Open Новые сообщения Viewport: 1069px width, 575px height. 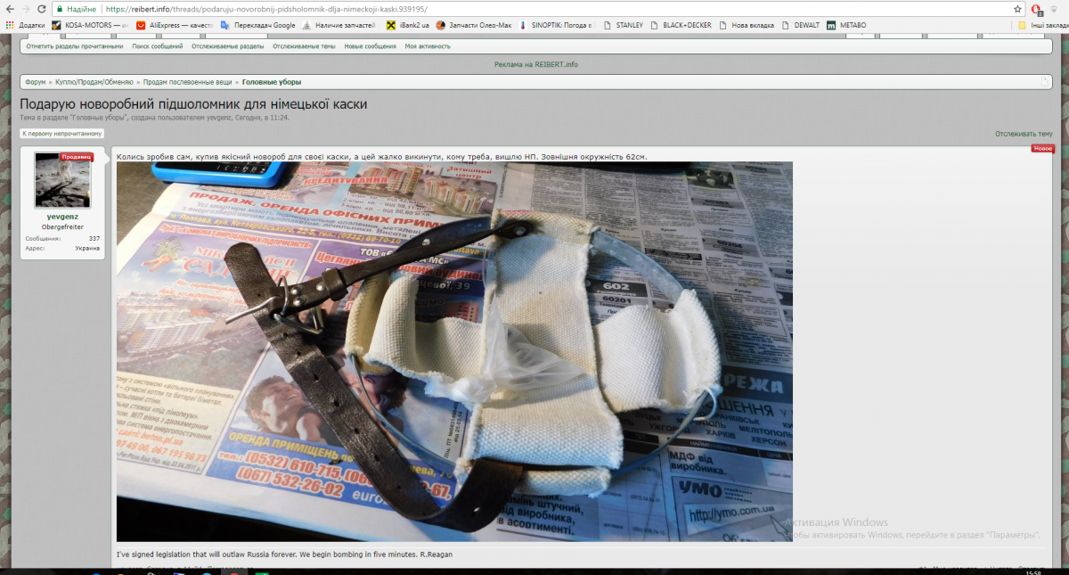371,45
